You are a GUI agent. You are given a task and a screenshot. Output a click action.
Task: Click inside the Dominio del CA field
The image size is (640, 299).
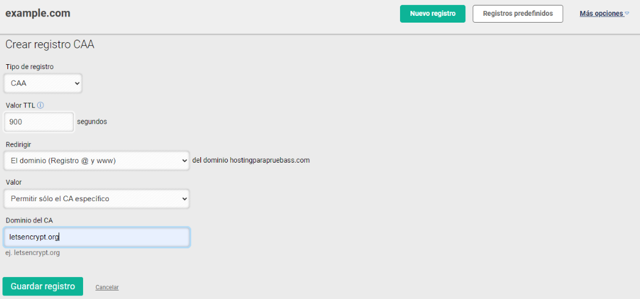[96, 237]
